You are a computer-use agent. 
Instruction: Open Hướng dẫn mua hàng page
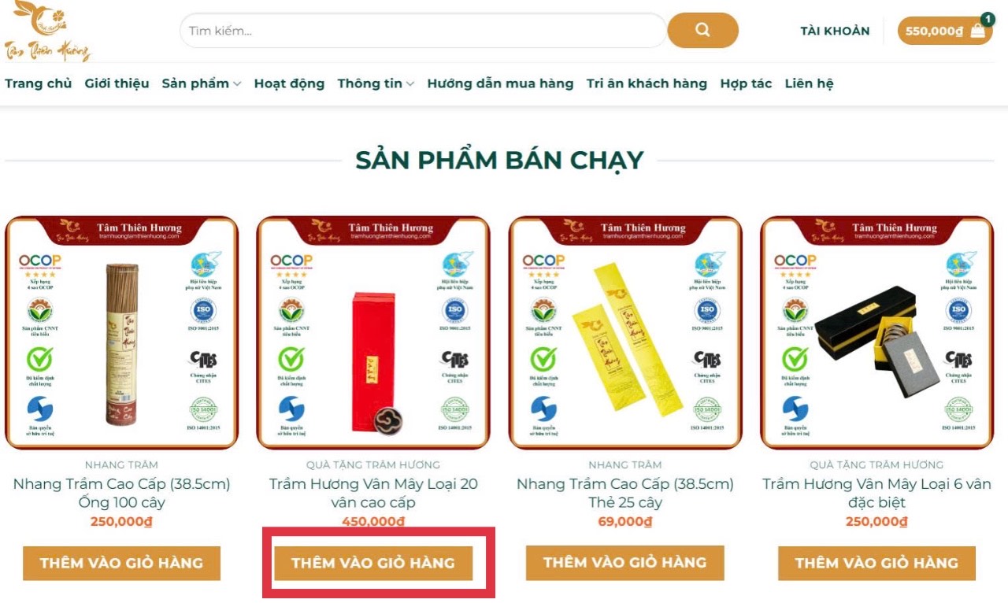click(x=500, y=83)
